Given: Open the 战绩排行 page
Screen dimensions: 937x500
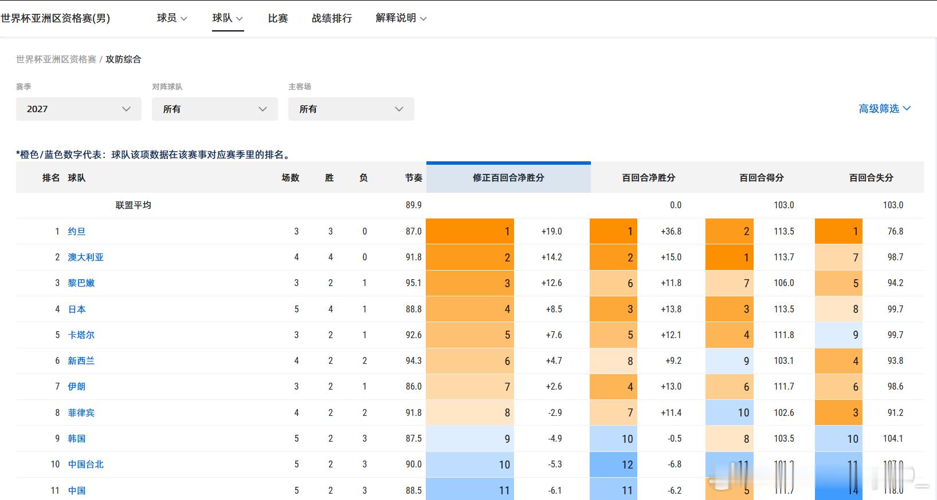Looking at the screenshot, I should [332, 18].
